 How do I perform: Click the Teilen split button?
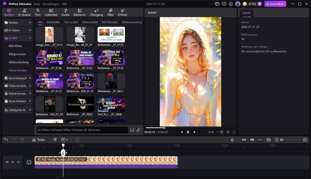38,140
